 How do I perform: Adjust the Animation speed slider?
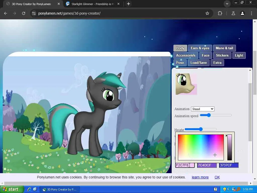click(216, 115)
